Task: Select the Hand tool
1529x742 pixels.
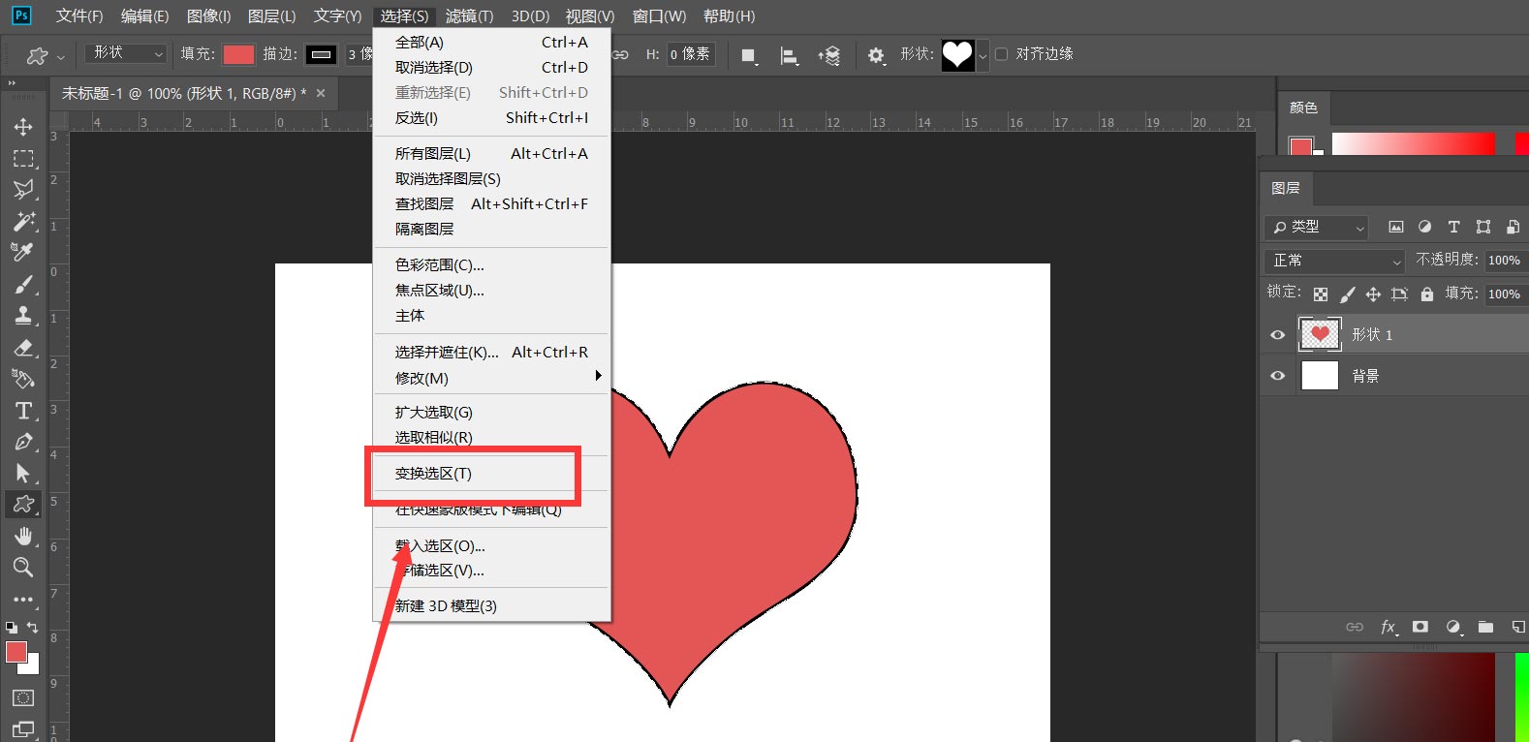Action: [x=23, y=536]
